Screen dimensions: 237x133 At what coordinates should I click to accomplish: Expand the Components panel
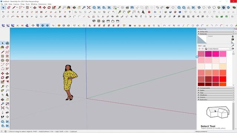tap(216, 88)
